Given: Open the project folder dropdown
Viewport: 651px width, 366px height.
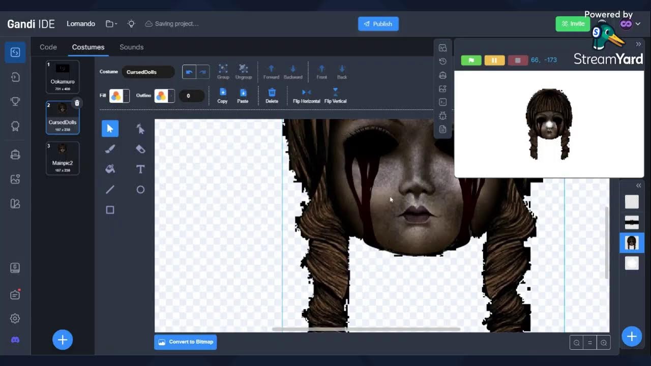Looking at the screenshot, I should tap(111, 24).
